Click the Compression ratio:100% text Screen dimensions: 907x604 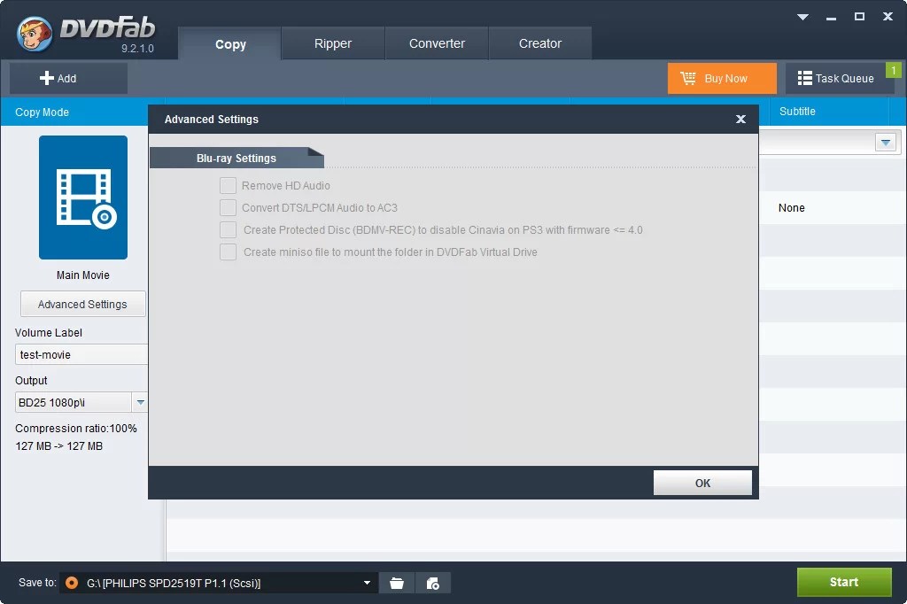(x=76, y=428)
